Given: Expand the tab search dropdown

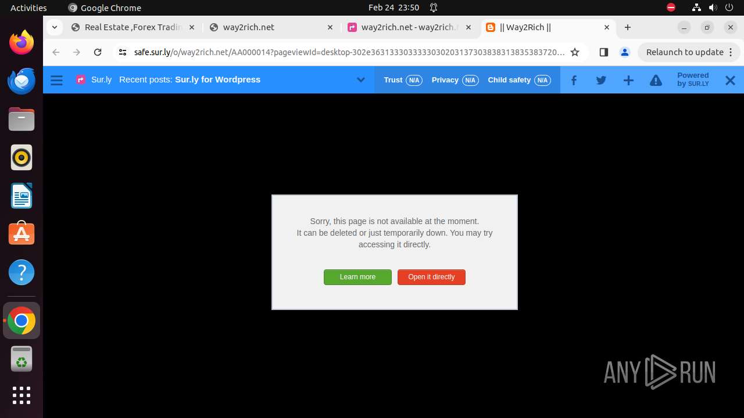Looking at the screenshot, I should pyautogui.click(x=54, y=27).
